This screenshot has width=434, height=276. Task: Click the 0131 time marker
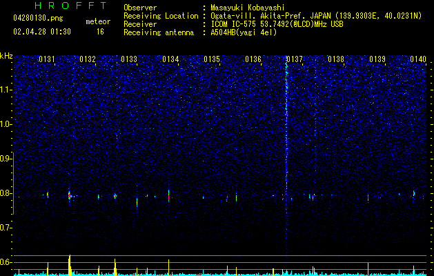click(x=46, y=59)
